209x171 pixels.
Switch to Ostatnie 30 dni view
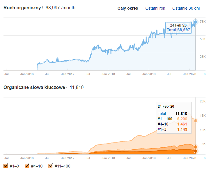(186, 8)
